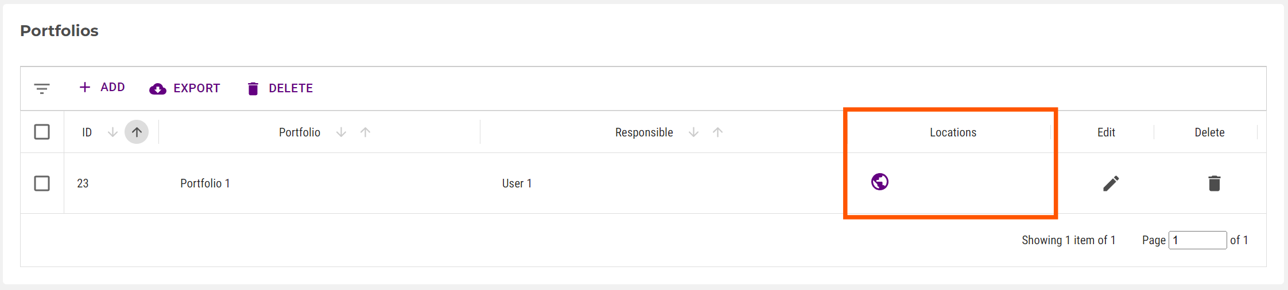This screenshot has height=290, width=1288.
Task: Click the globe Locations icon for Portfolio 1
Action: pyautogui.click(x=879, y=182)
